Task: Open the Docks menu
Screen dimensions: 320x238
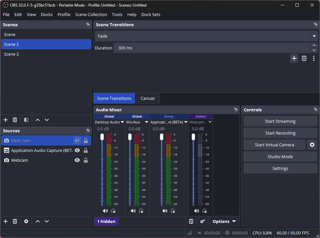Action: [47, 14]
